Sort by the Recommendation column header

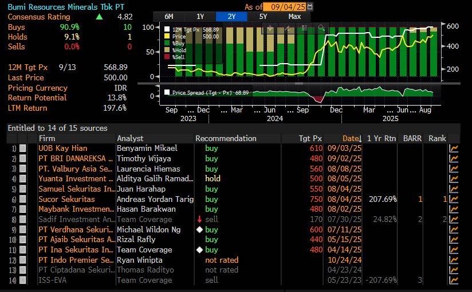226,138
